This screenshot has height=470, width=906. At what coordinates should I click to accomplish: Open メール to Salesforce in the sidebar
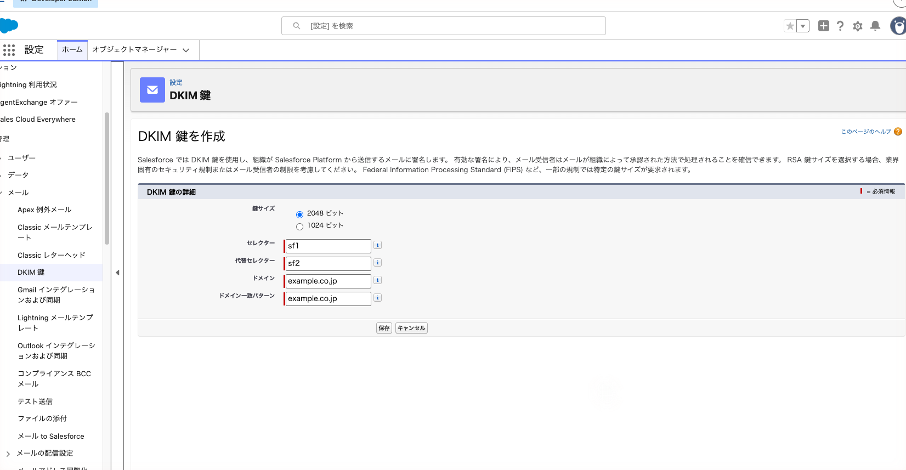pos(51,436)
